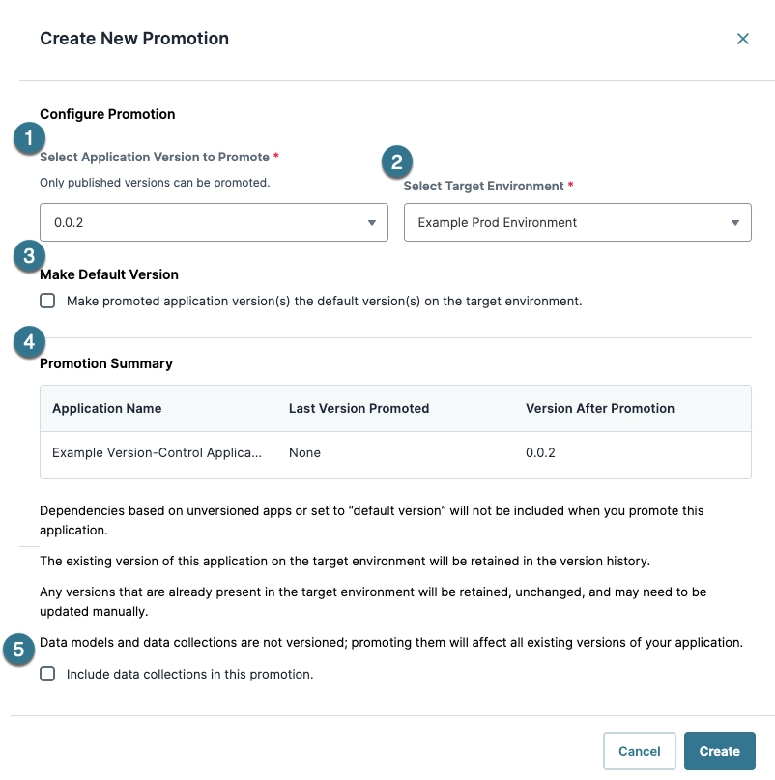Check 'Include data collections in this promotion'
Screen dimensions: 775x780
click(x=47, y=674)
